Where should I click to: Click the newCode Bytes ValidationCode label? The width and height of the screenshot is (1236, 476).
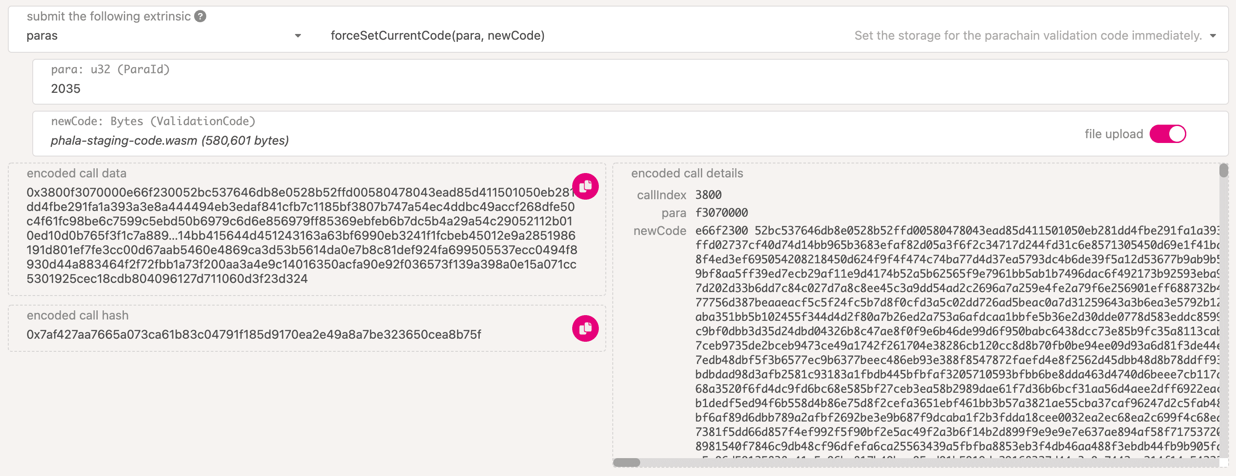[153, 121]
